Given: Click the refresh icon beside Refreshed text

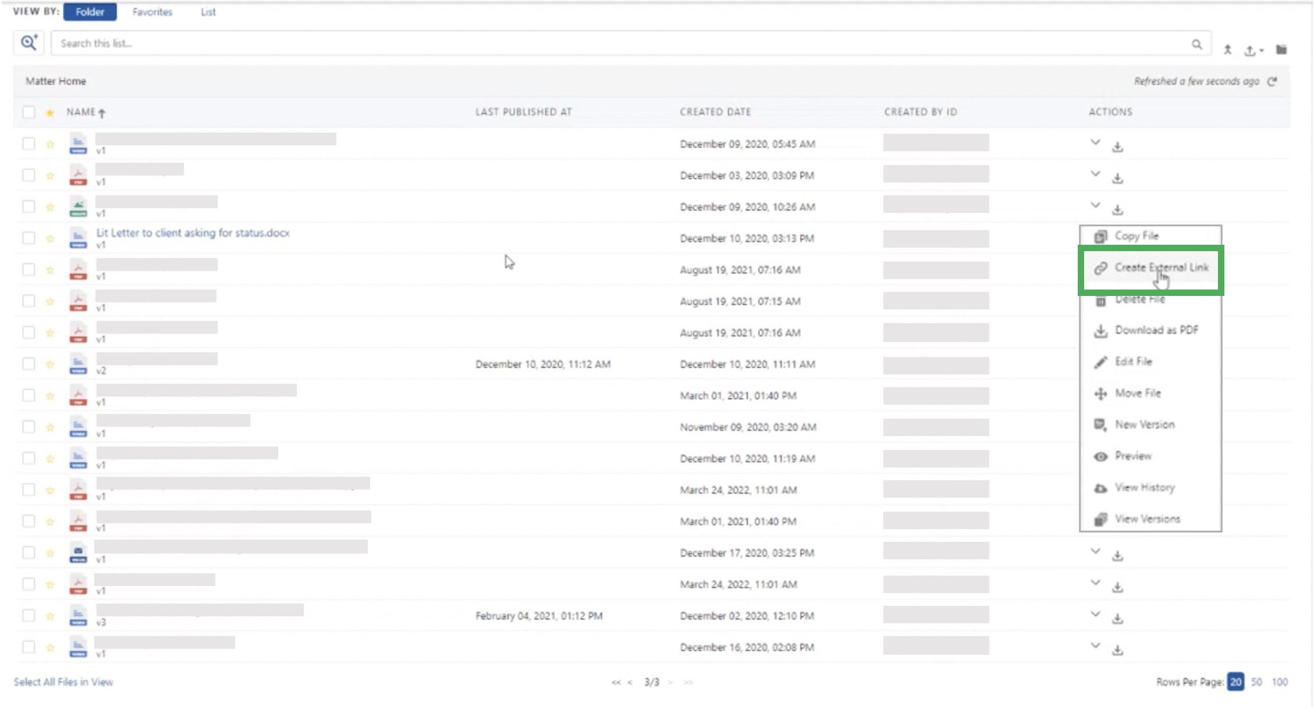Looking at the screenshot, I should [x=1272, y=81].
